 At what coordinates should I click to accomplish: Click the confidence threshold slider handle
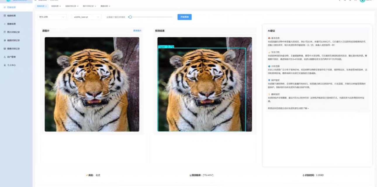point(130,17)
